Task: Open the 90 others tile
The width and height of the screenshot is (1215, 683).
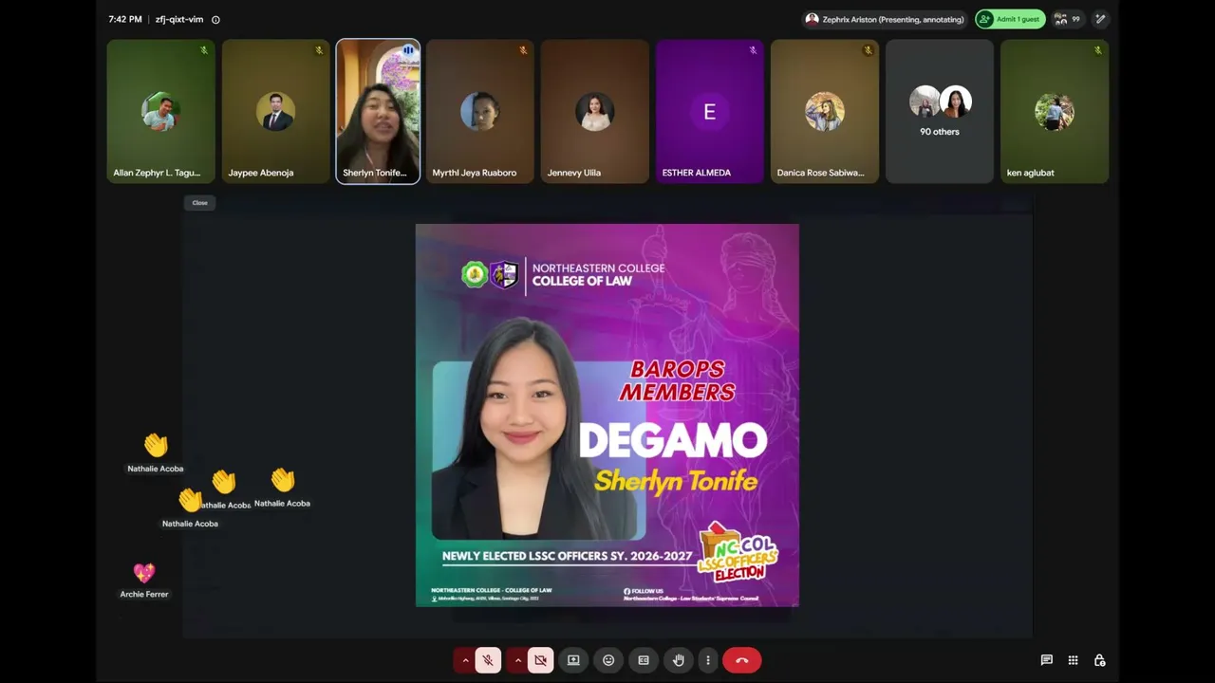Action: coord(939,111)
